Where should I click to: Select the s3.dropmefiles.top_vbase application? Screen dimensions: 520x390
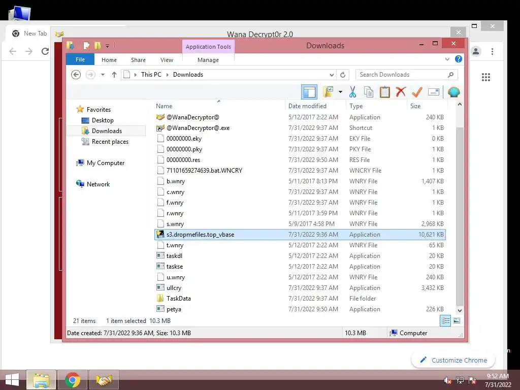[300, 235]
